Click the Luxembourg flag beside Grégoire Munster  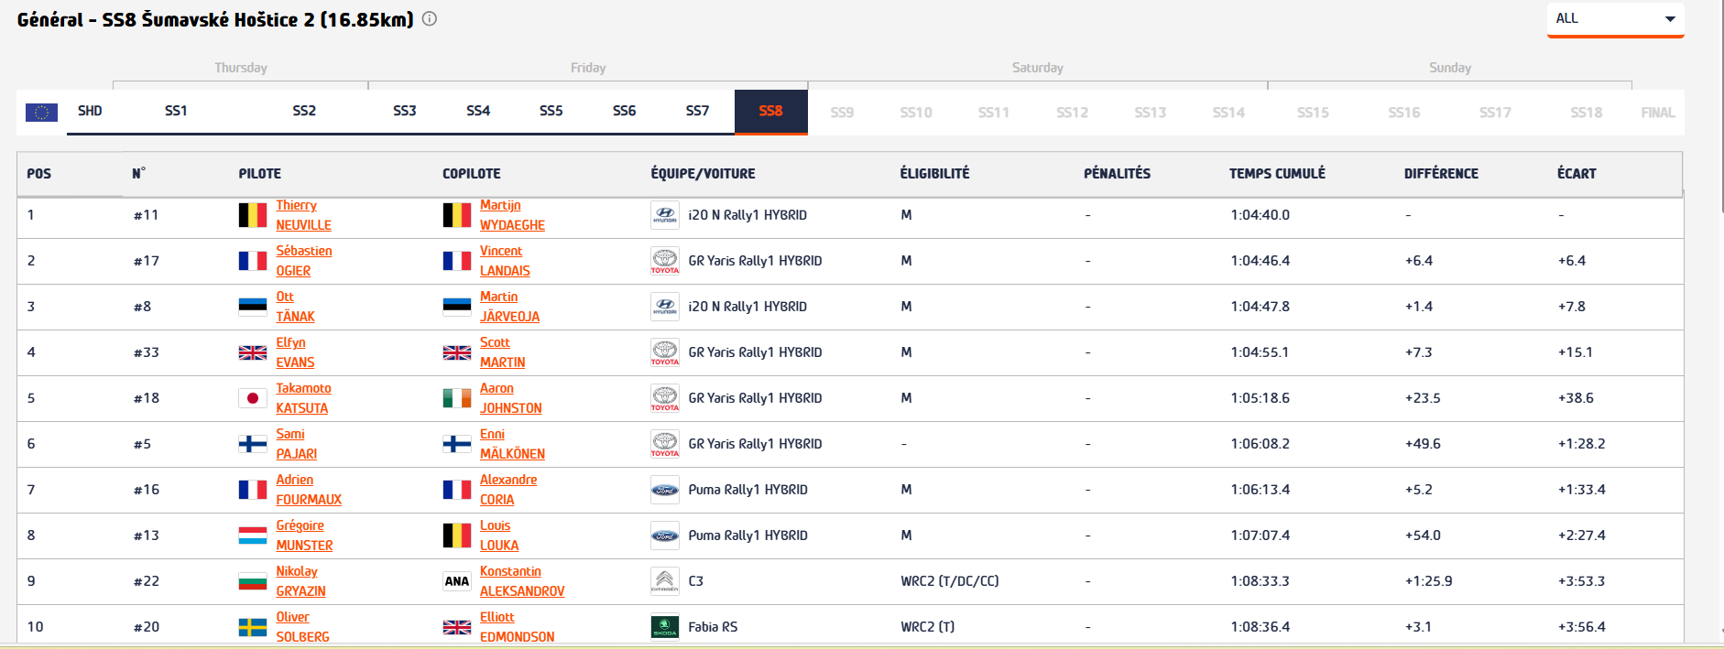click(x=253, y=535)
